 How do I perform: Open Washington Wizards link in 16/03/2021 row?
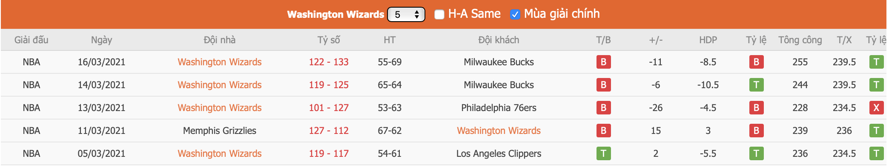pos(220,62)
